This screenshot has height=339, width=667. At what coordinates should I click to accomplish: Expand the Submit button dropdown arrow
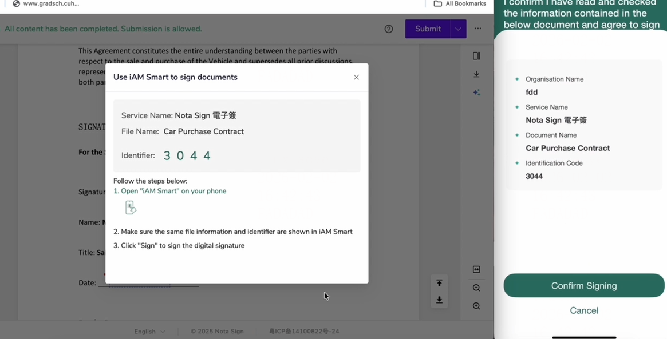point(458,29)
